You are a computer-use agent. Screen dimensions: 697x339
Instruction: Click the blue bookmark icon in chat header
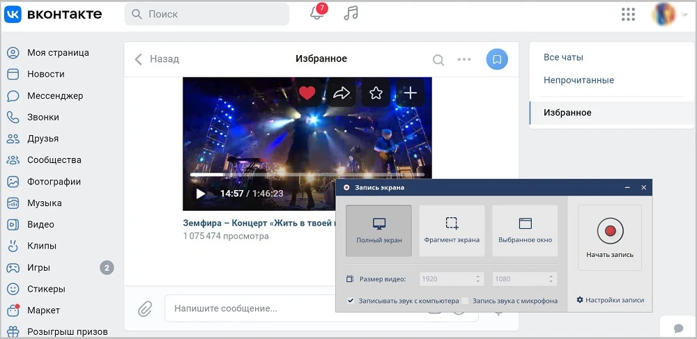coord(497,59)
